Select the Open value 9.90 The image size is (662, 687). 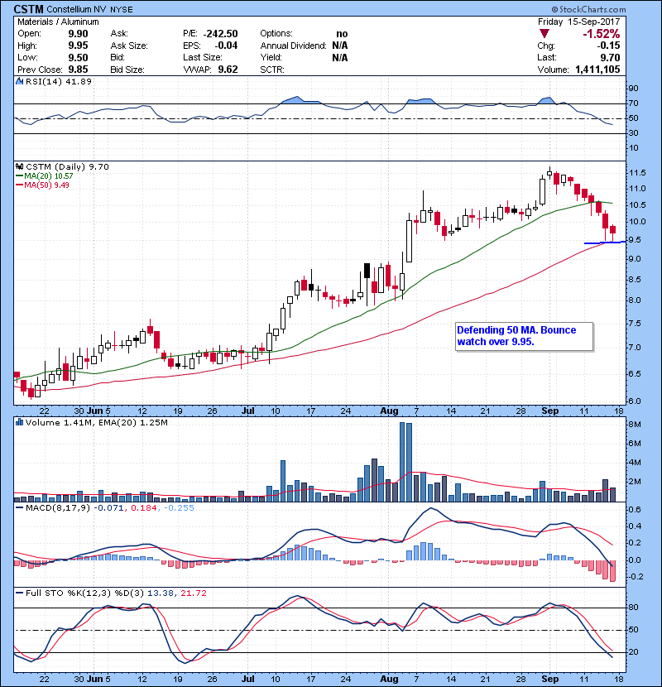tap(78, 34)
